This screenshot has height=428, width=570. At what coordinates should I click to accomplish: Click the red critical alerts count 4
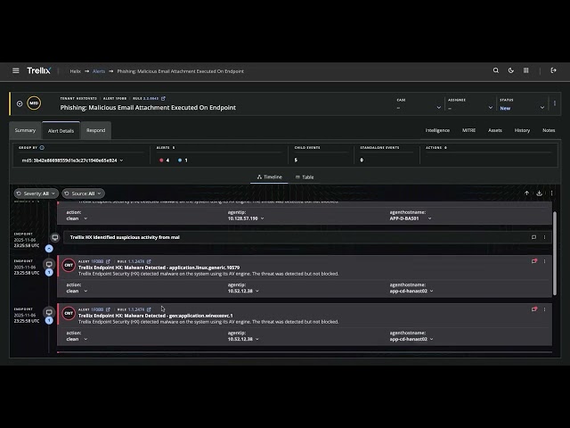pos(164,160)
